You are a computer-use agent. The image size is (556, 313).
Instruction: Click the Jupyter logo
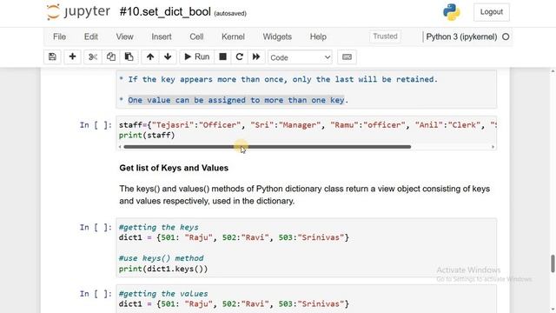(78, 12)
